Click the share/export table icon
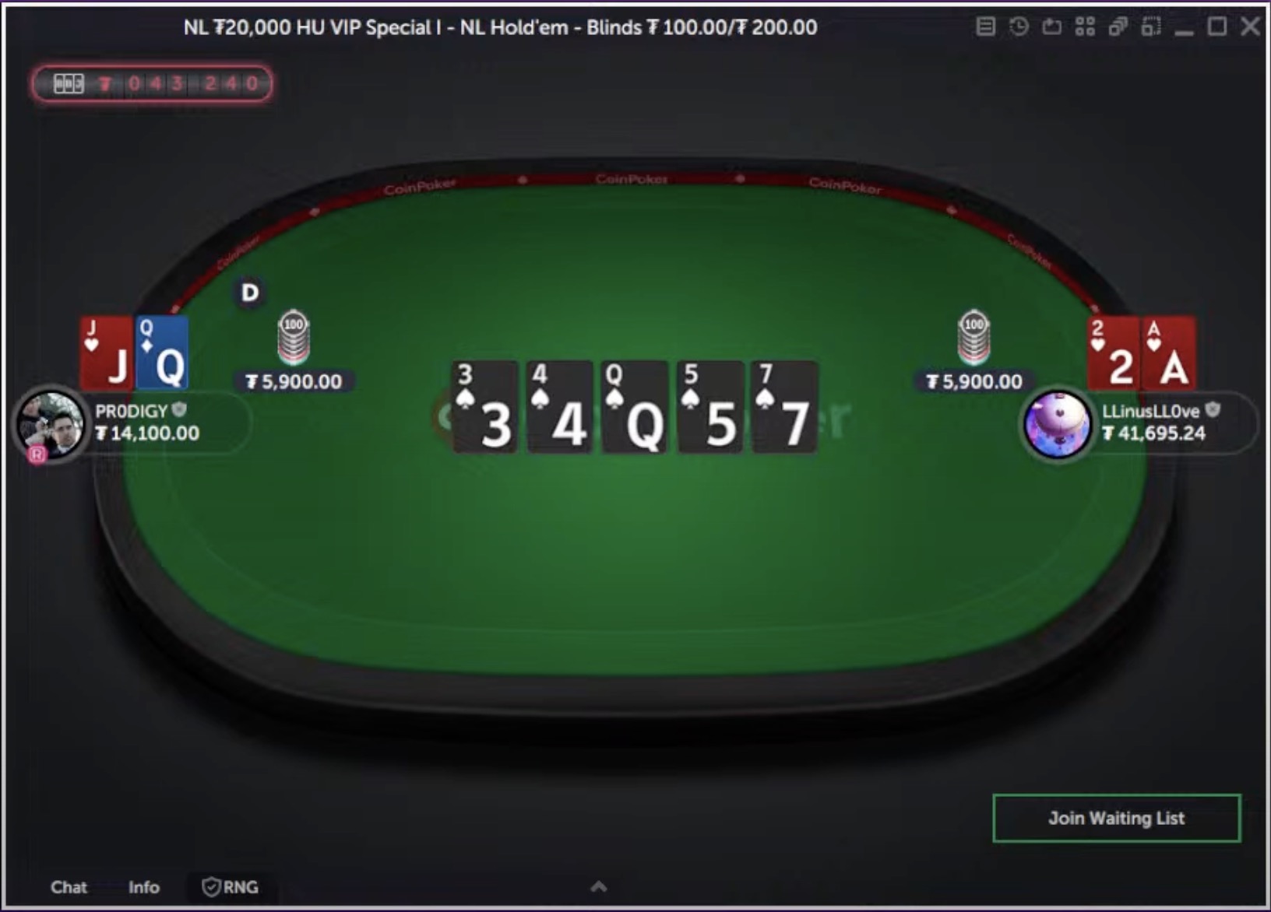The image size is (1271, 912). tap(1052, 27)
